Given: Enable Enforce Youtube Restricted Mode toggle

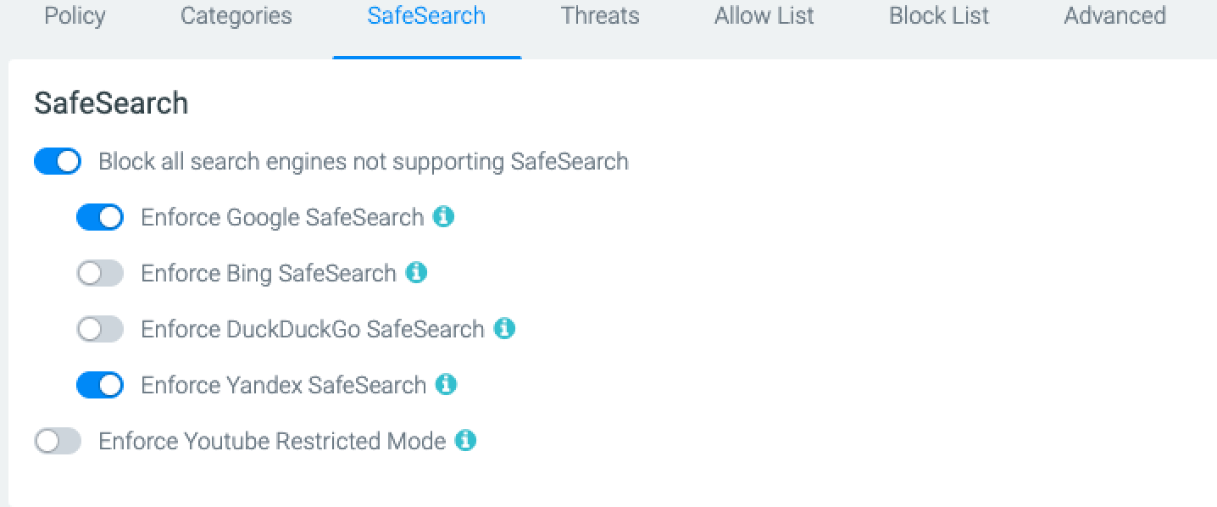Looking at the screenshot, I should click(58, 441).
